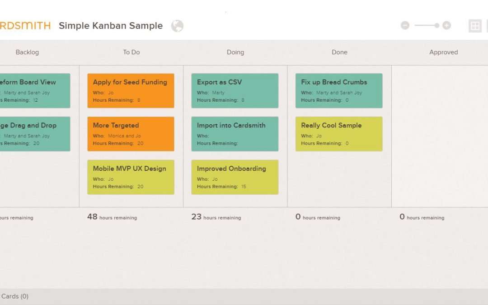Image resolution: width=488 pixels, height=305 pixels.
Task: Click the Cards (0) bottom bar label
Action: click(x=14, y=296)
